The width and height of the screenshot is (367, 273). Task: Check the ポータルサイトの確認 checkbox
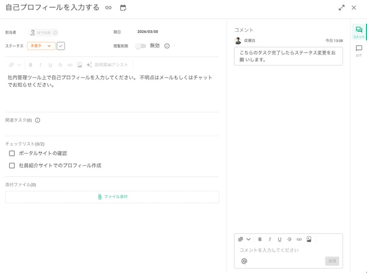[x=12, y=153]
